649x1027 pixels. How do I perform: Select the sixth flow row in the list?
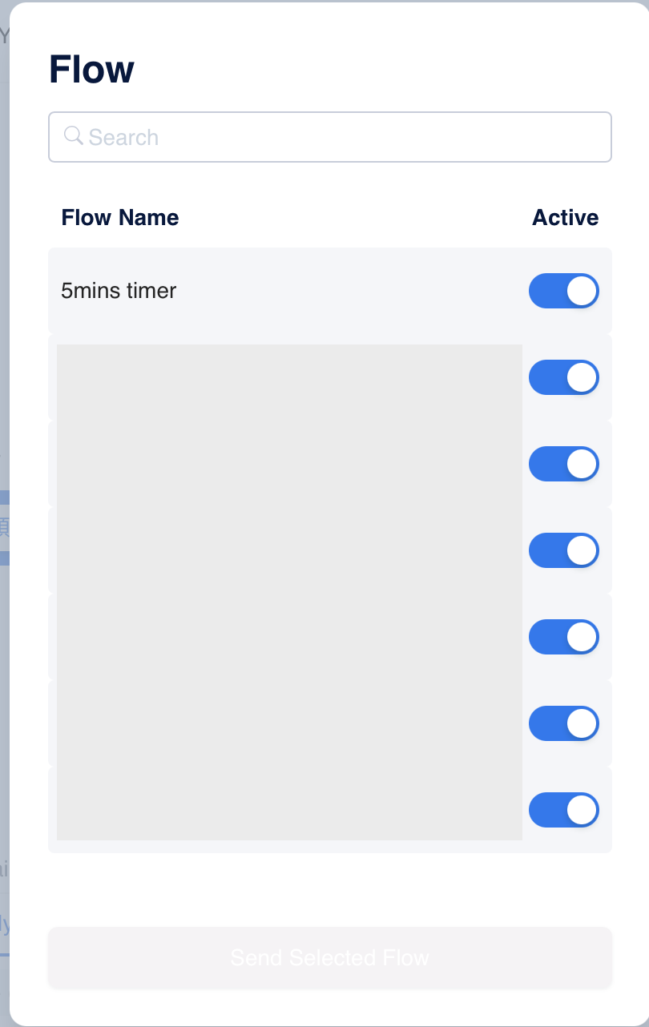288,723
